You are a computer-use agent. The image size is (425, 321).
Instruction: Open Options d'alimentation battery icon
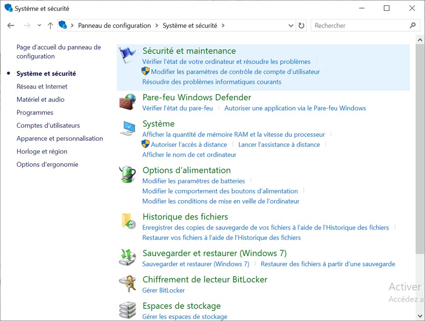128,175
